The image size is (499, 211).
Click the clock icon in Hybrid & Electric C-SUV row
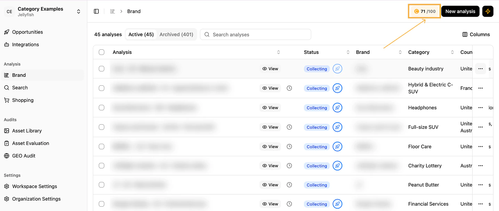pos(289,88)
